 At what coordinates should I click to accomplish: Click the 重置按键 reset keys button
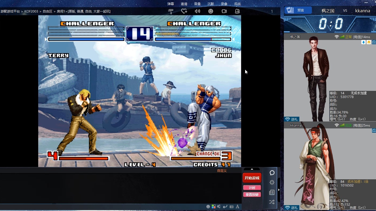(x=252, y=194)
